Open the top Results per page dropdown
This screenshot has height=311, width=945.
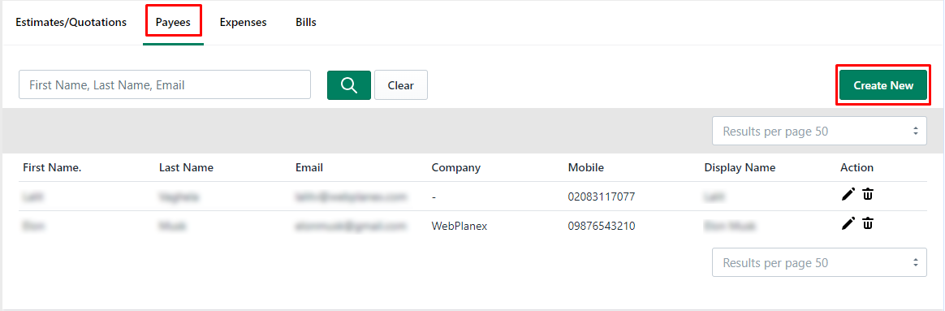[x=820, y=131]
